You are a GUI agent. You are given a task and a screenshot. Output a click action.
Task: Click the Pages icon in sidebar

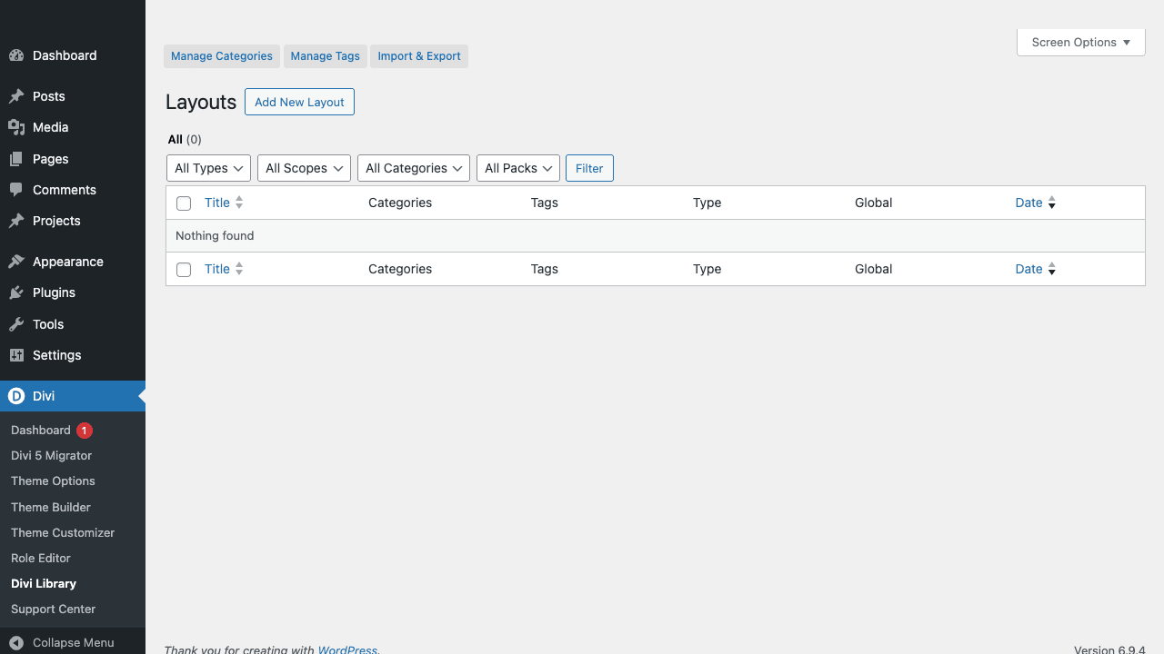pos(16,159)
